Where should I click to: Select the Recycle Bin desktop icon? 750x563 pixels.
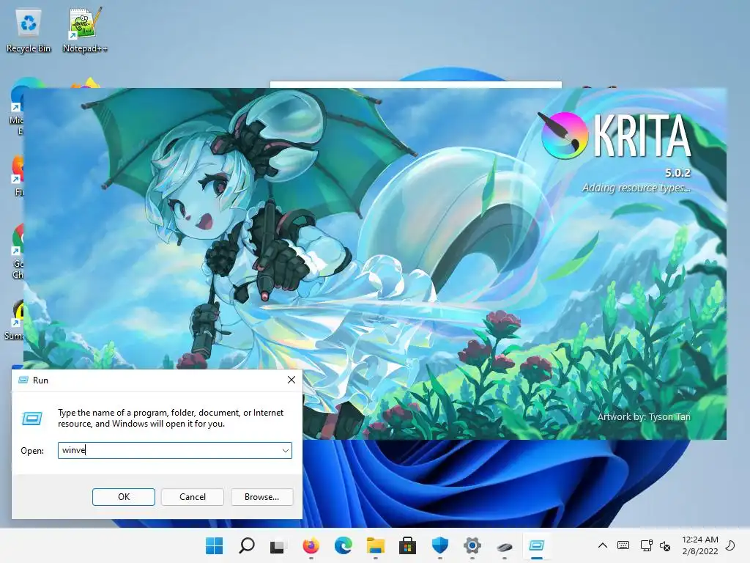[29, 31]
